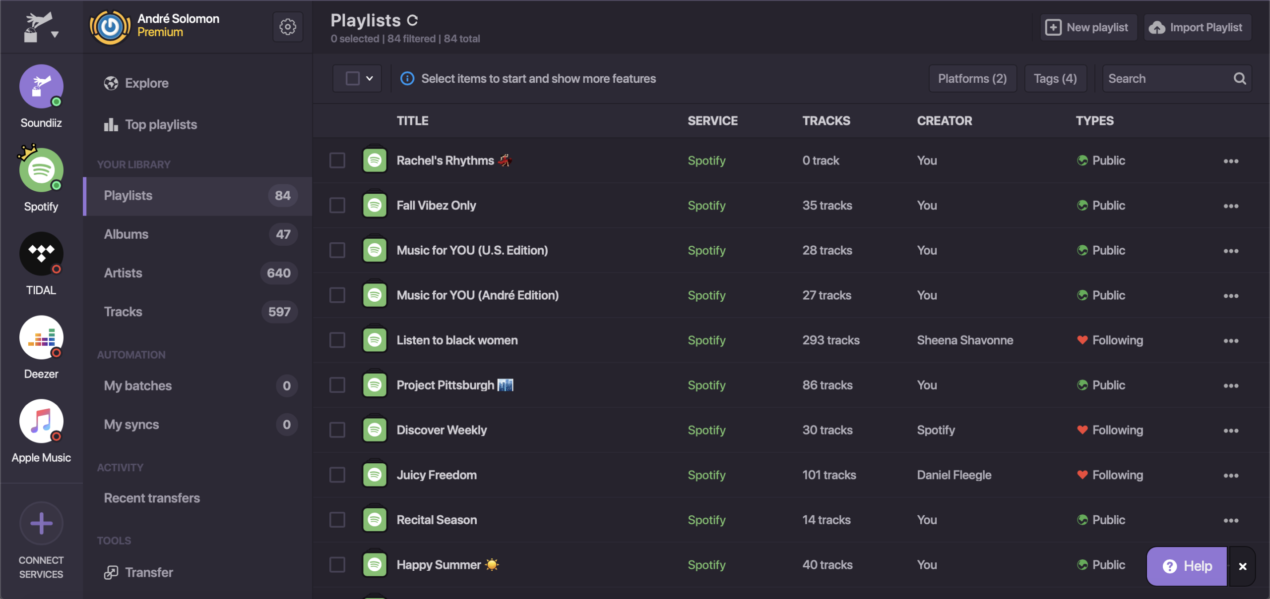
Task: Refresh the playlists list icon
Action: [x=412, y=21]
